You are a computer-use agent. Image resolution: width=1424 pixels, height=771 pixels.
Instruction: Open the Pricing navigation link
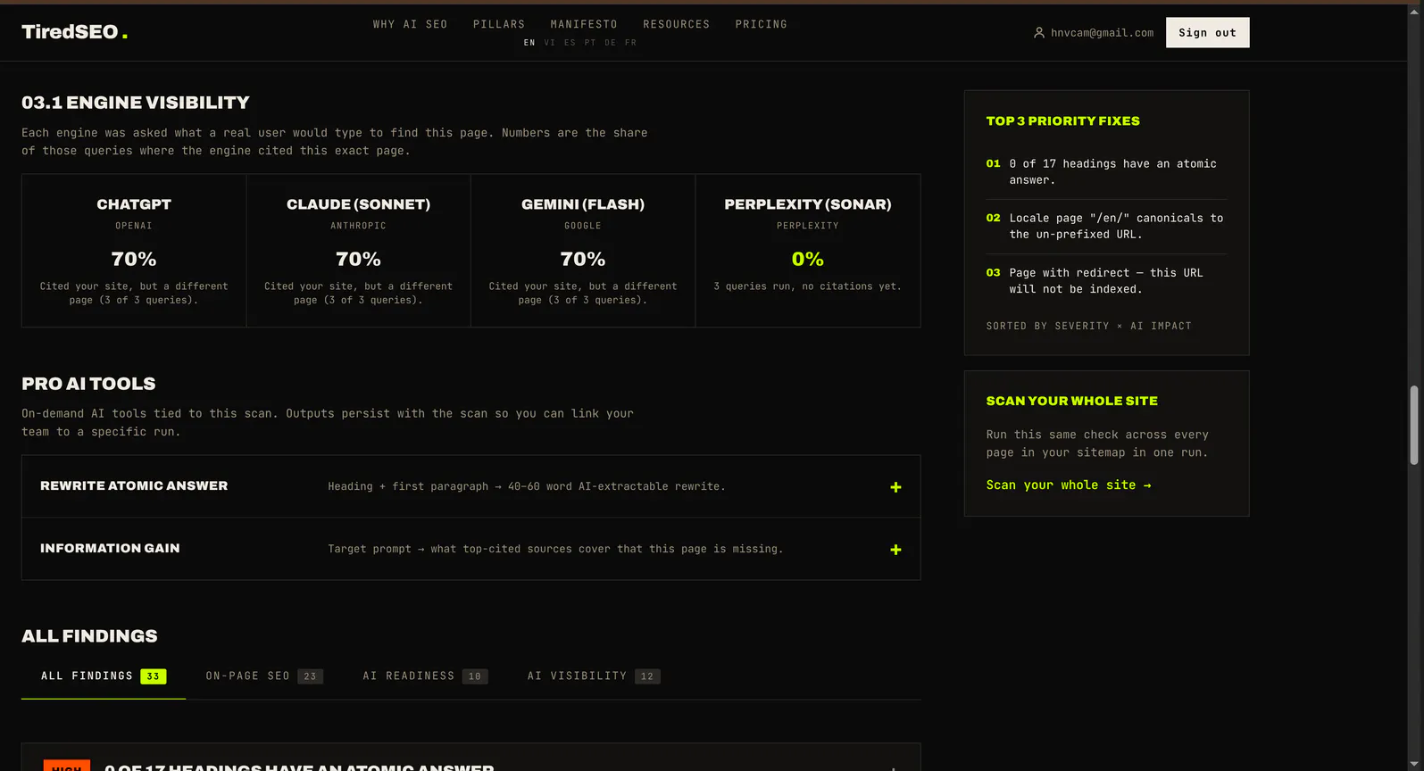[x=762, y=24]
